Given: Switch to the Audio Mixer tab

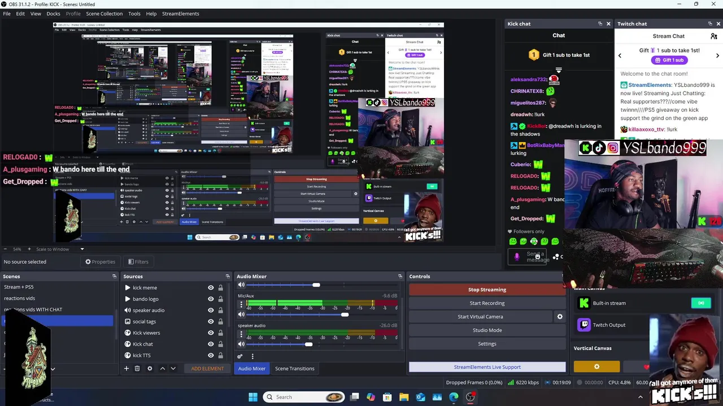Looking at the screenshot, I should (251, 368).
